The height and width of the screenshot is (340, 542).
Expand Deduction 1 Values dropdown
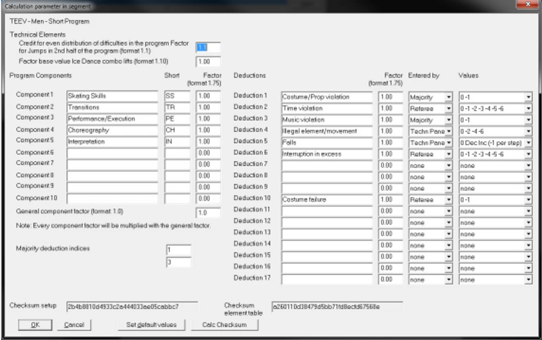coord(528,97)
